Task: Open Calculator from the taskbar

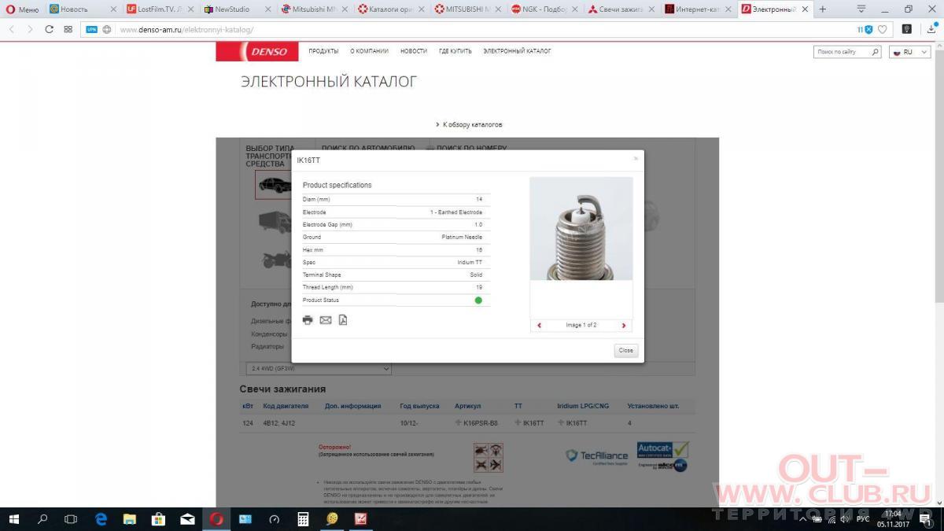Action: (303, 519)
